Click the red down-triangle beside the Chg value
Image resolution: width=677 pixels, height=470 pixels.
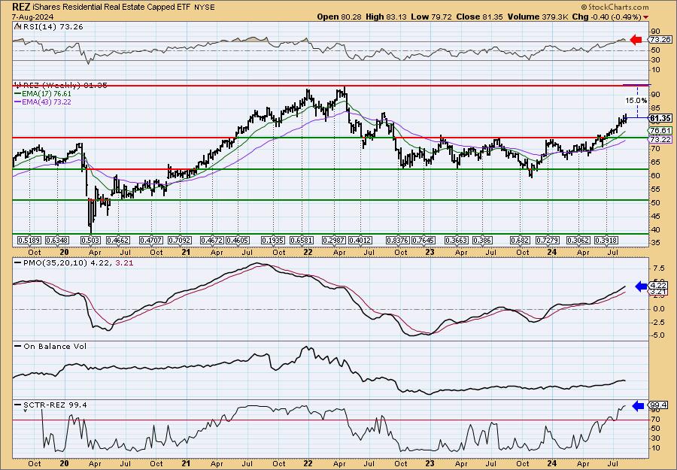click(646, 17)
